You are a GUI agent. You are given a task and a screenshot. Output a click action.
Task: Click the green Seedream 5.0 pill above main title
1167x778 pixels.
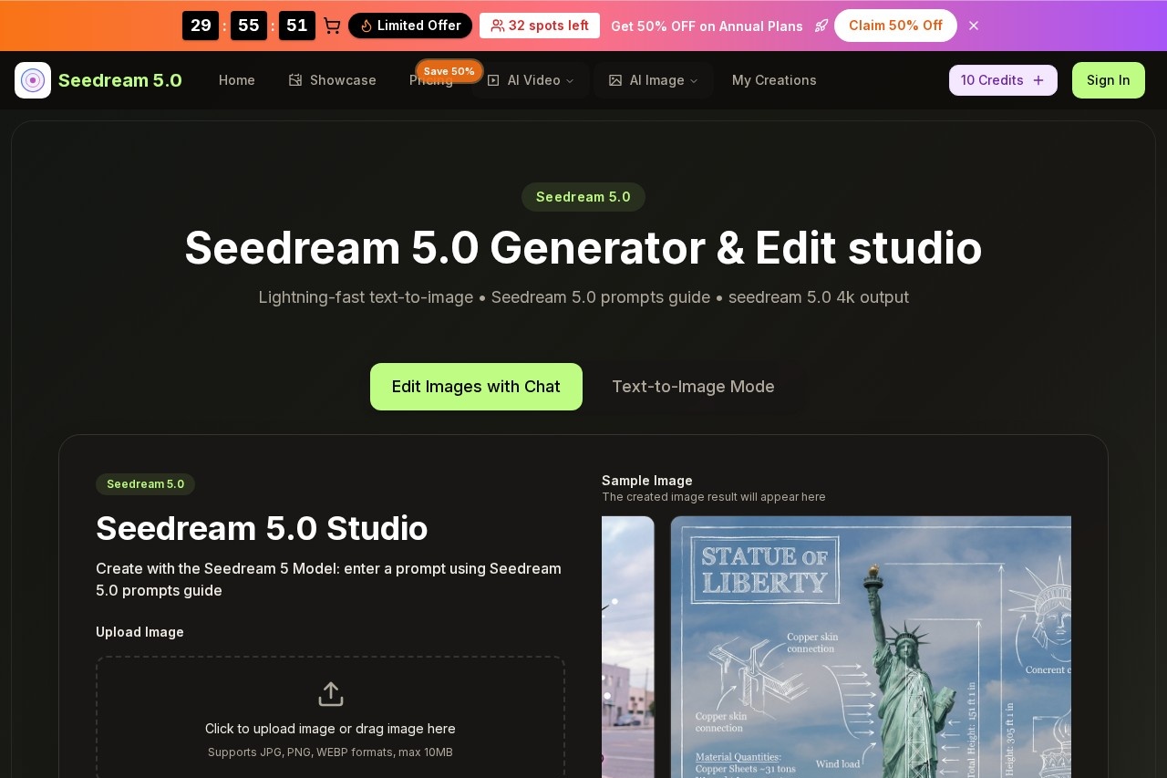[x=583, y=197]
